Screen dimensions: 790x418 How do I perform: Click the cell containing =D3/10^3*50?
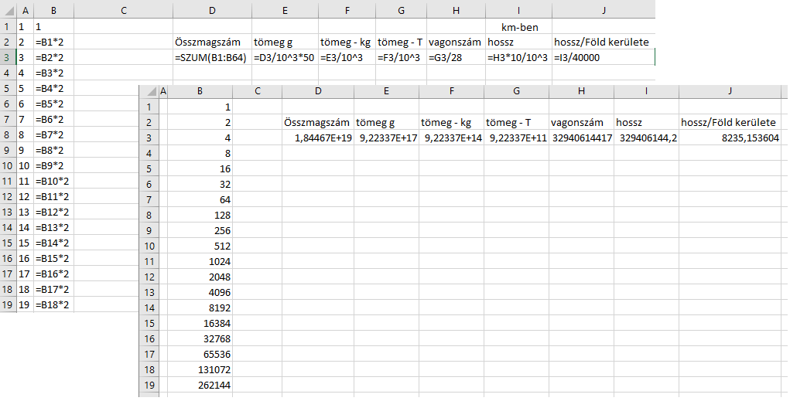point(284,57)
